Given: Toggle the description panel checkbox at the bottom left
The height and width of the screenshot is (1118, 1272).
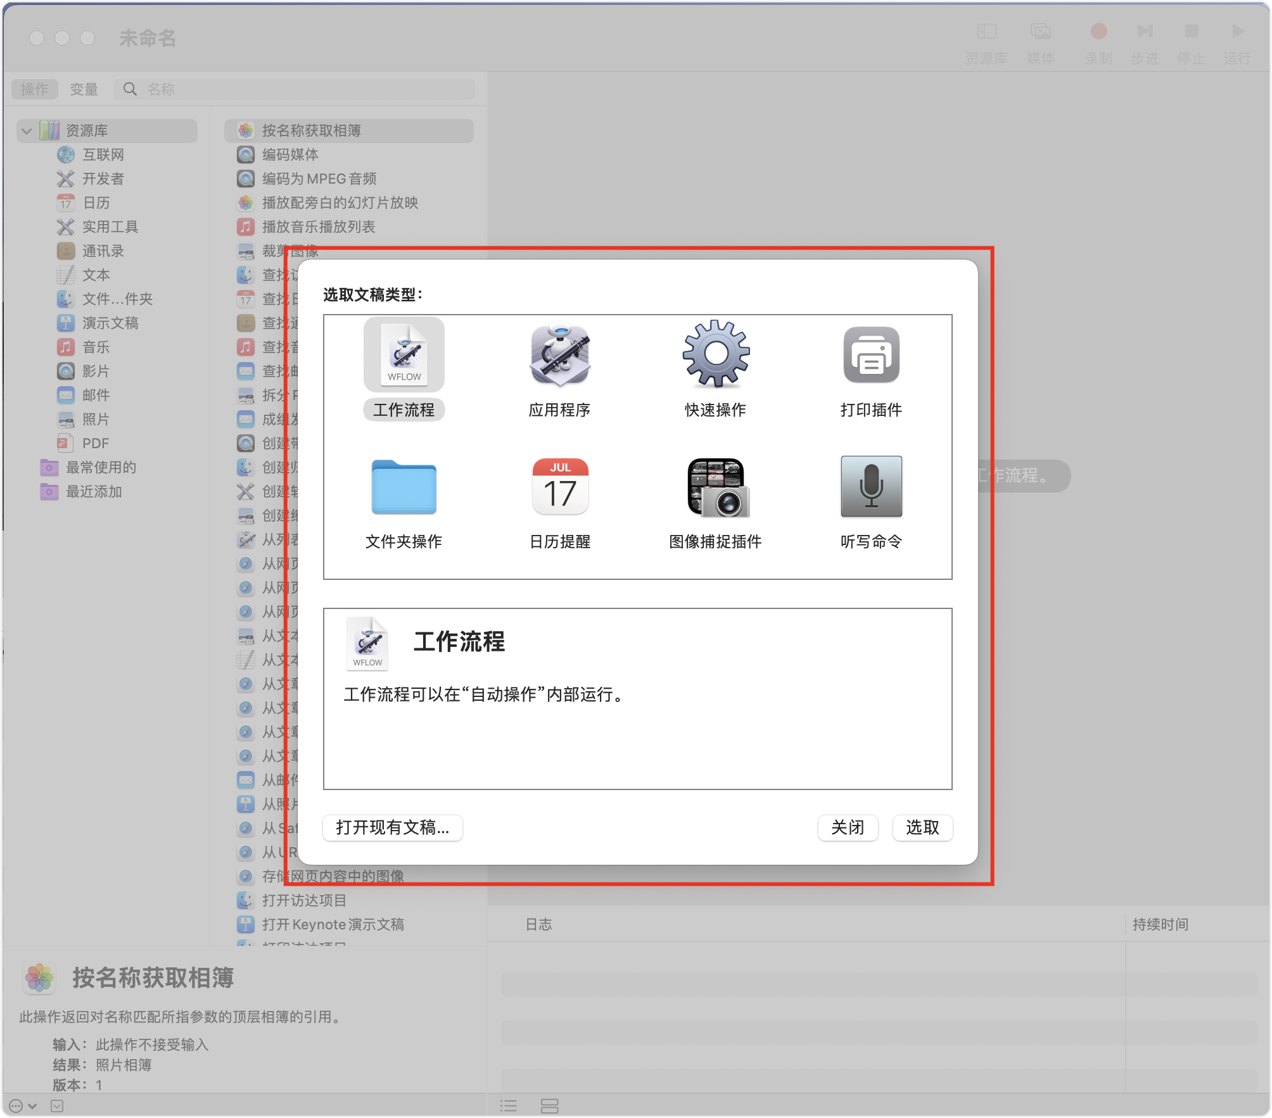Looking at the screenshot, I should (57, 1106).
